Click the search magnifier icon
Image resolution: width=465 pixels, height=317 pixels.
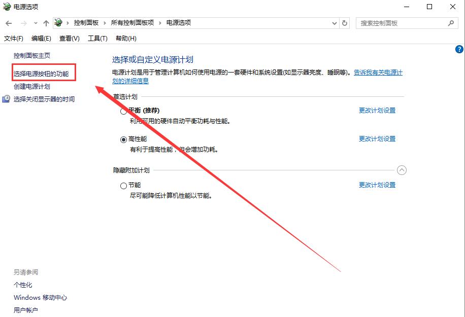coord(451,23)
